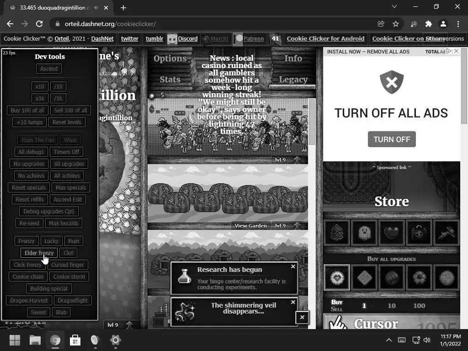Select the rabbit Easter season switch icon
Image resolution: width=468 pixels, height=351 pixels.
click(447, 232)
